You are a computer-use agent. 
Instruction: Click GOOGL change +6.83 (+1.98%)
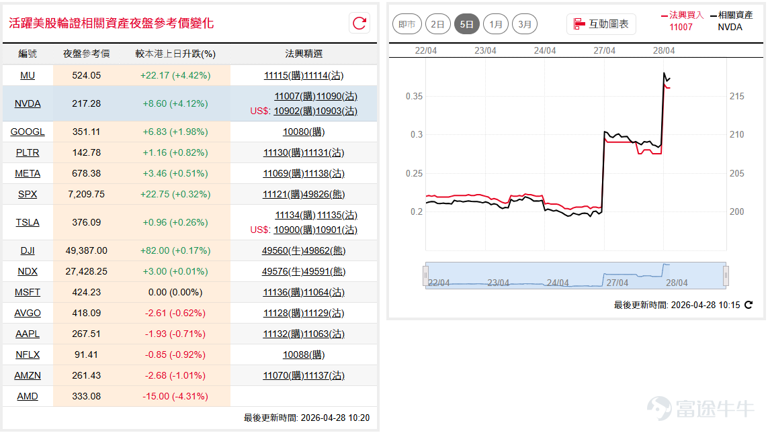175,132
